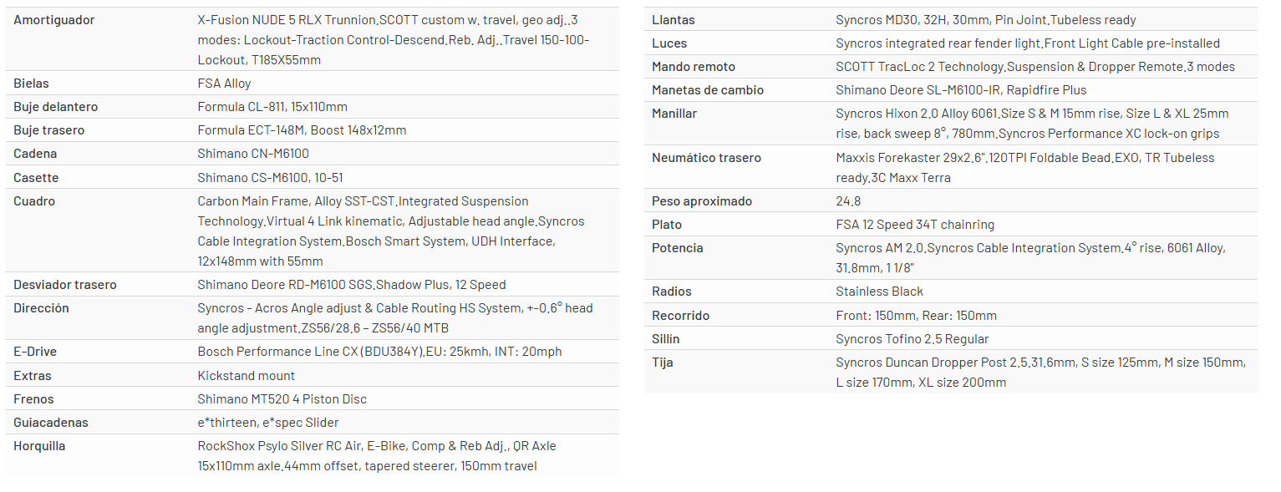Viewport: 1281px width, 492px height.
Task: Click the E-Drive row label
Action: coord(35,352)
